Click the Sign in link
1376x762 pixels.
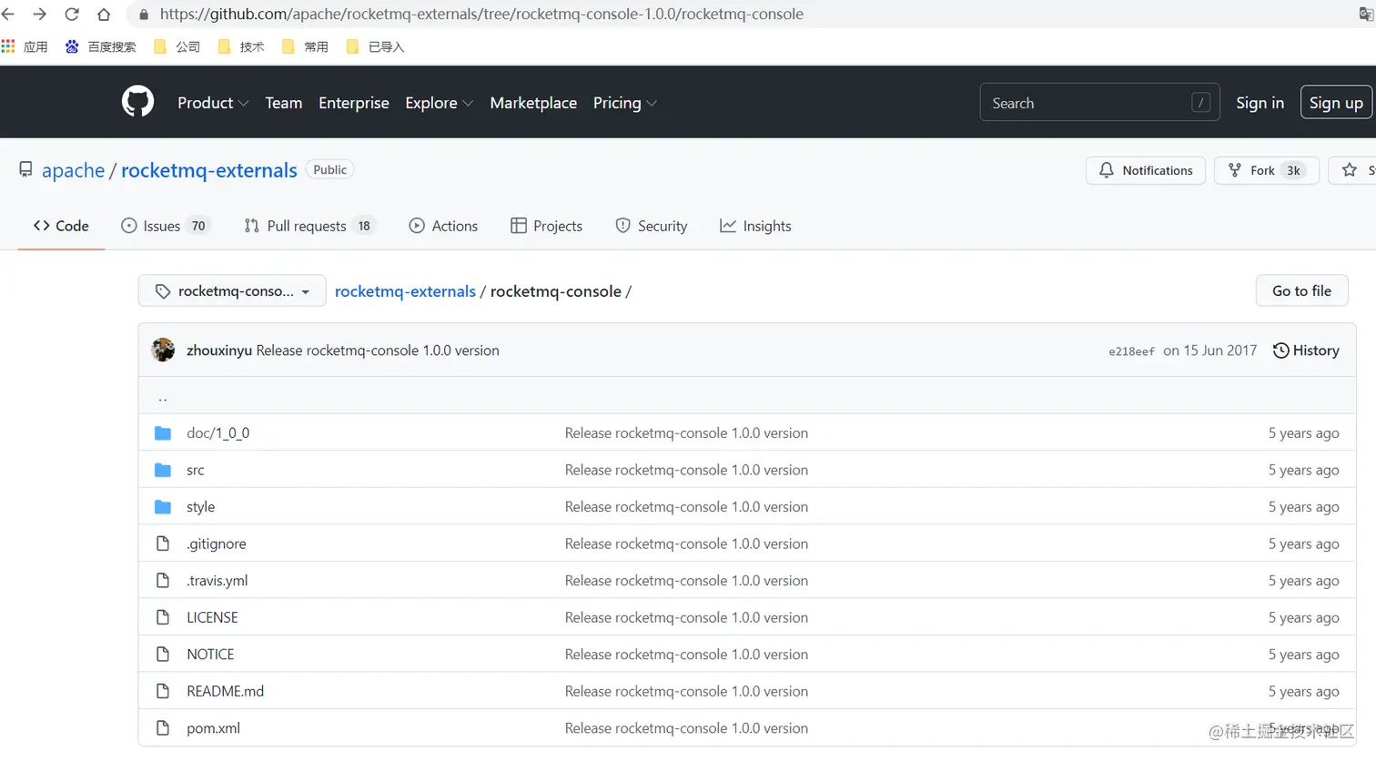pos(1260,103)
